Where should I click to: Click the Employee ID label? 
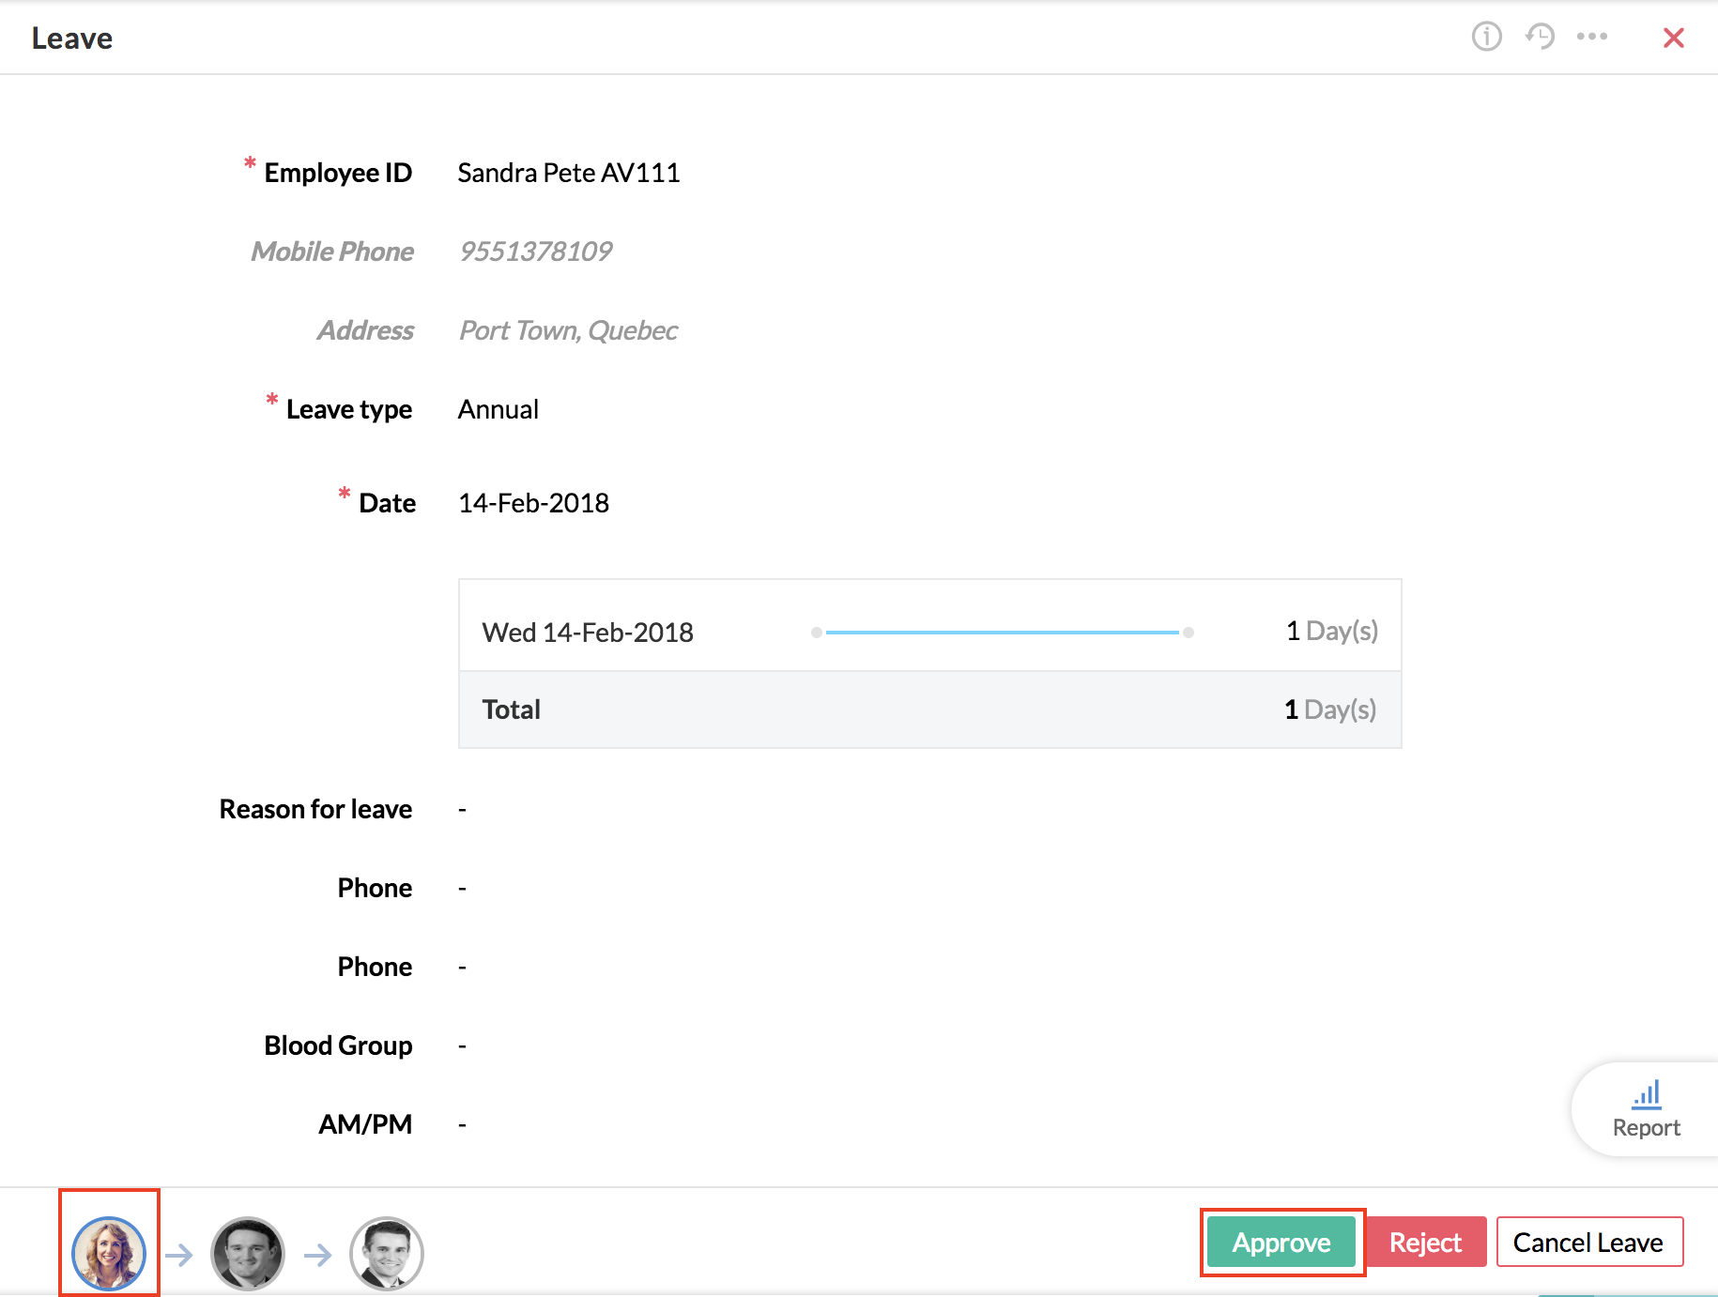[338, 173]
